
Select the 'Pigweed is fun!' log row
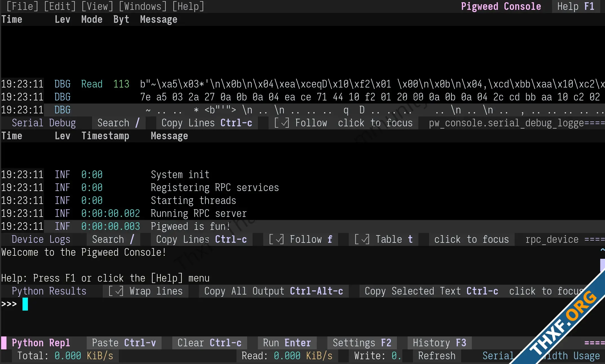[x=302, y=226]
